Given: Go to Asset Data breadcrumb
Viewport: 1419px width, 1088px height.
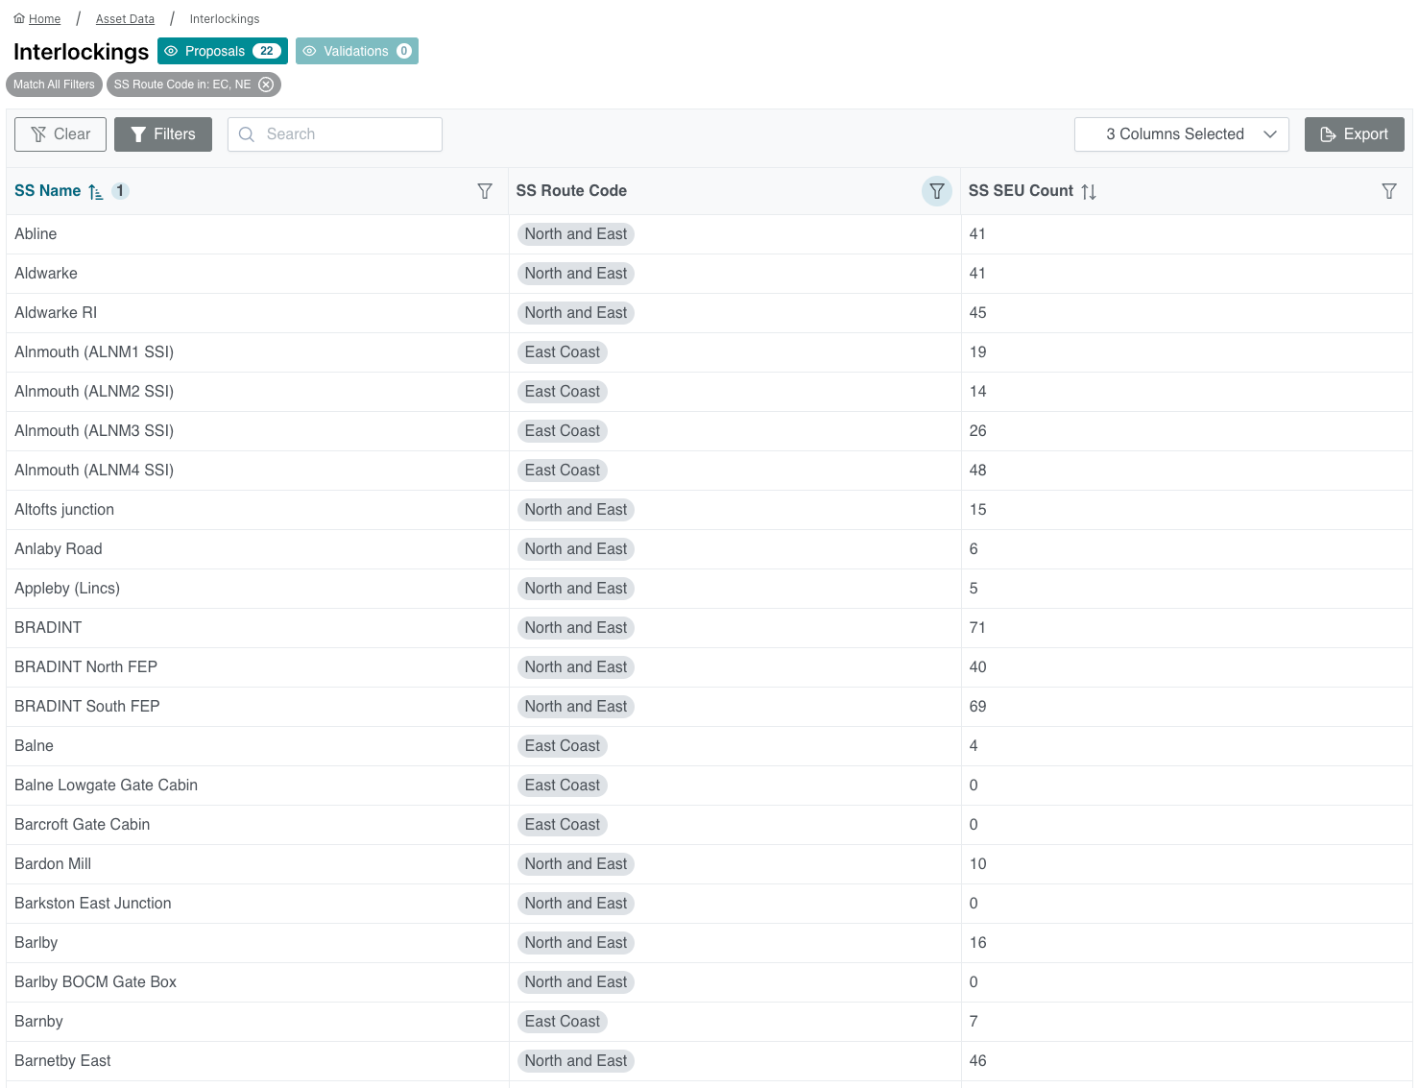Looking at the screenshot, I should [125, 19].
